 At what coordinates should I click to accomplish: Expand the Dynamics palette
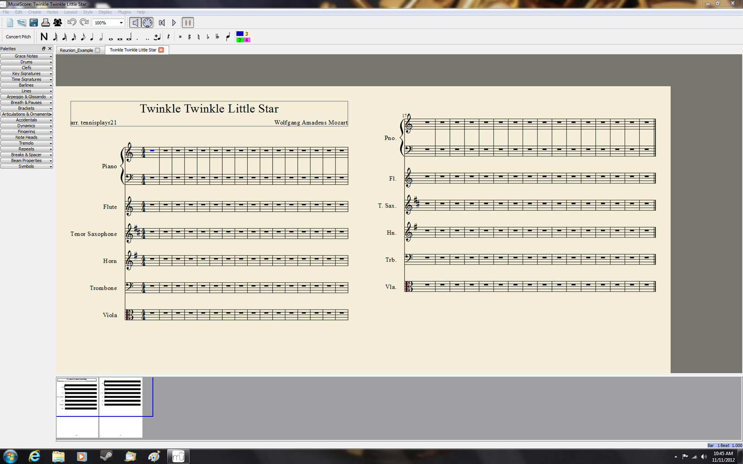click(26, 126)
